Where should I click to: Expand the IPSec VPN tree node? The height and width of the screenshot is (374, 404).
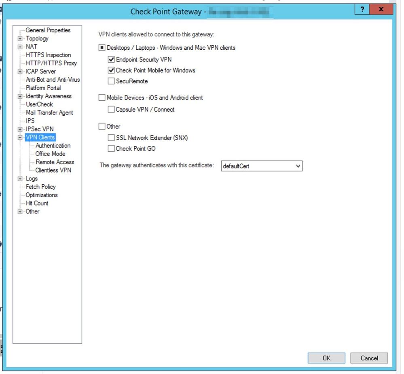20,129
